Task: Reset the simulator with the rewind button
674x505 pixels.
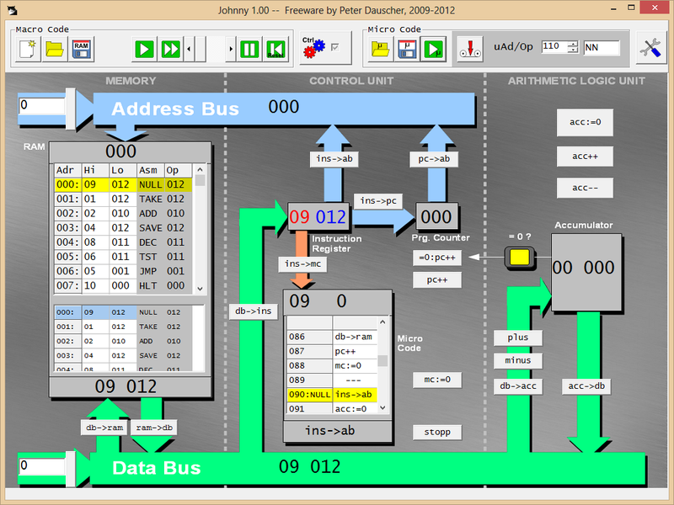Action: coord(275,49)
